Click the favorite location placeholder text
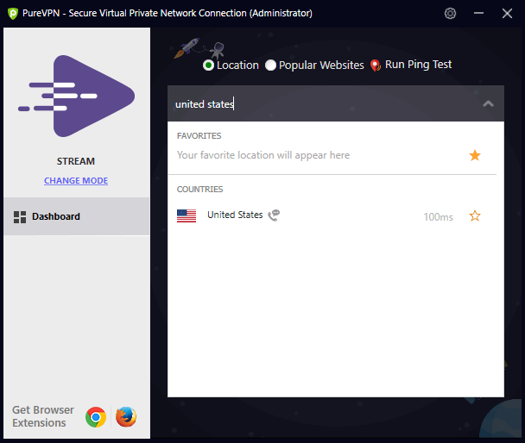 [263, 155]
